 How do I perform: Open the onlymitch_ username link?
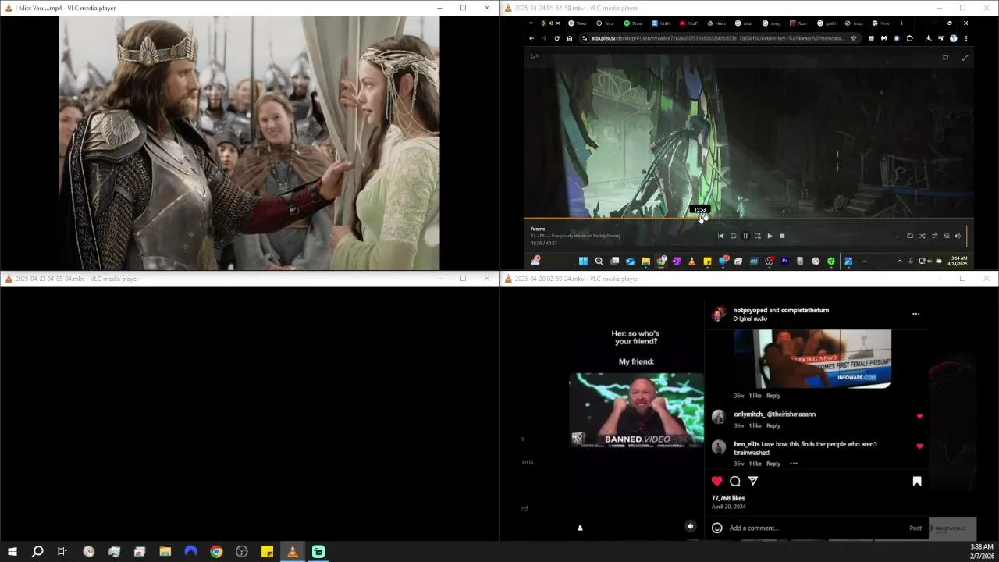coord(748,414)
